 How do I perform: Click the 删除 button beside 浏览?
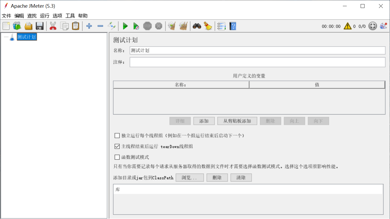pyautogui.click(x=217, y=178)
